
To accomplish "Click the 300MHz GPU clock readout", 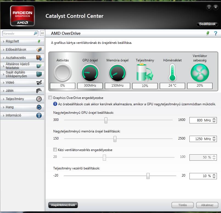I will pos(90,86).
